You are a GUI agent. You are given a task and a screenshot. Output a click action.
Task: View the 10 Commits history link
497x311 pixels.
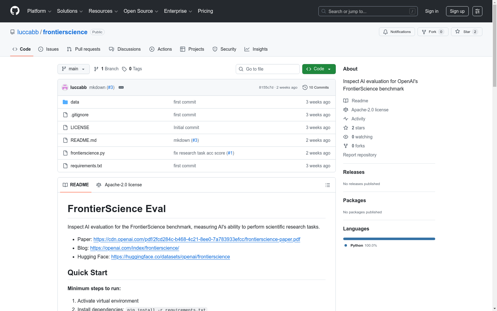316,87
